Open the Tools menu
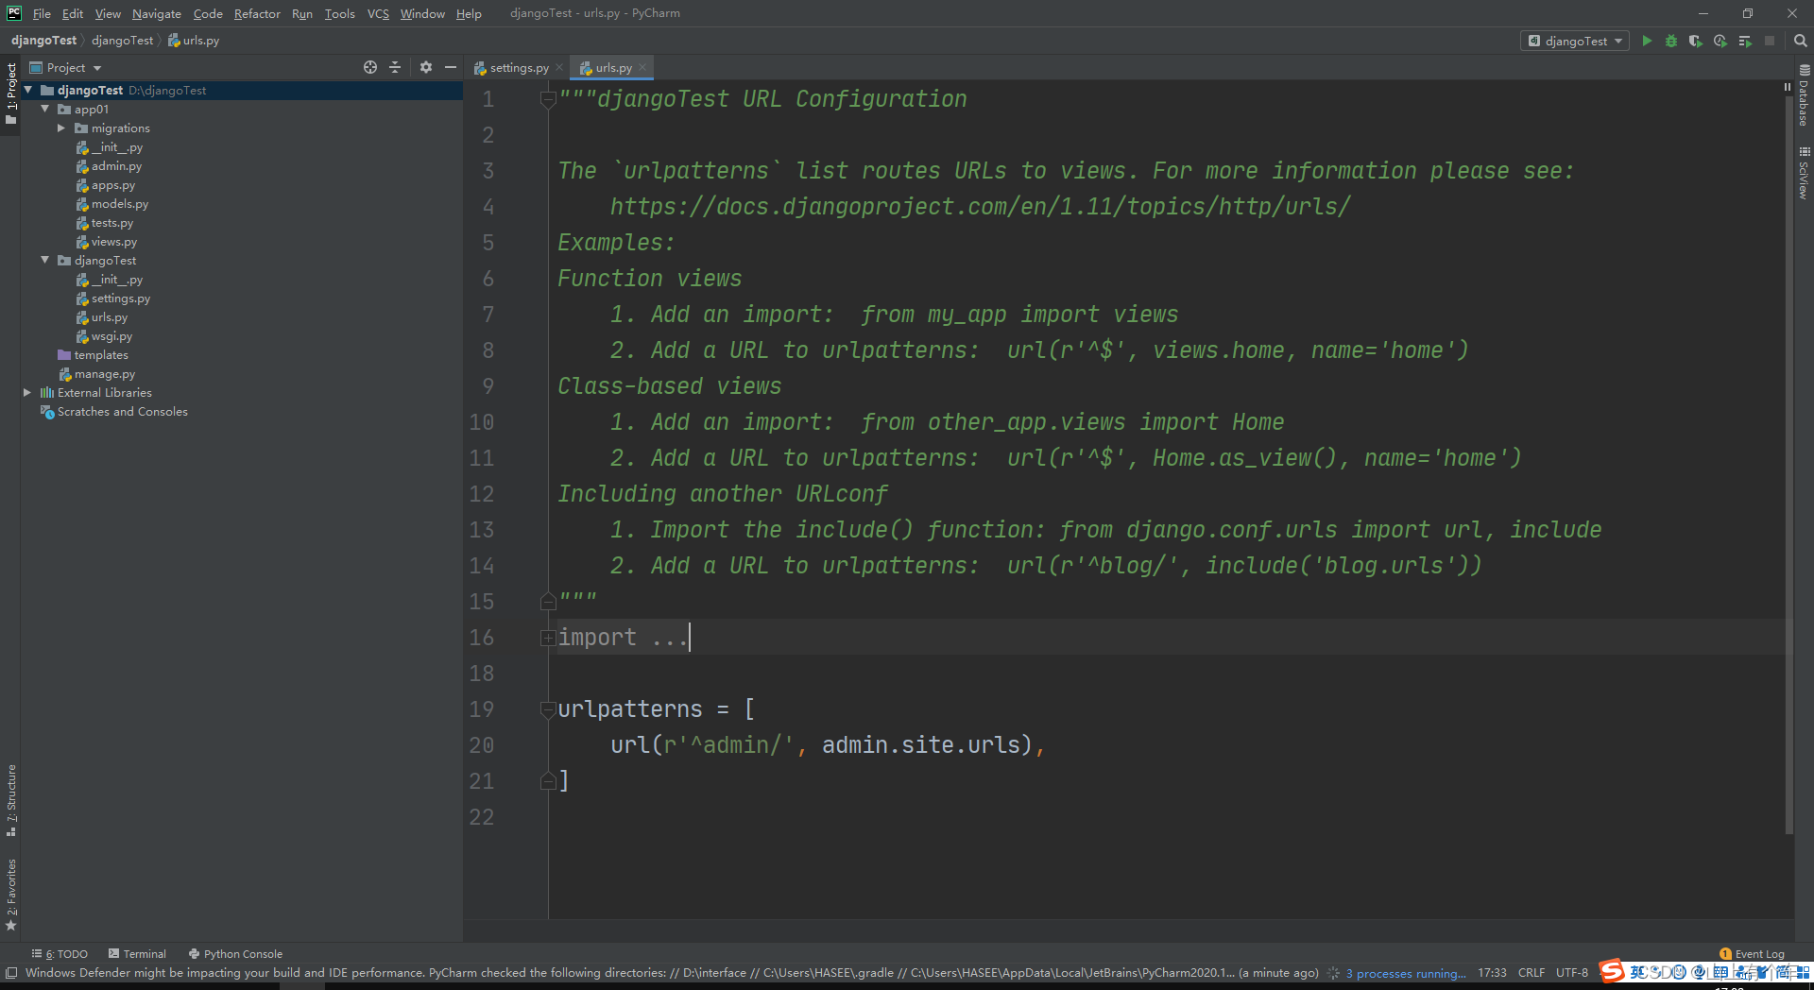 click(340, 13)
